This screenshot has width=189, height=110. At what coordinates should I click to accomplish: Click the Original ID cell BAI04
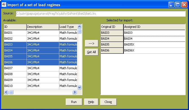click(x=112, y=39)
